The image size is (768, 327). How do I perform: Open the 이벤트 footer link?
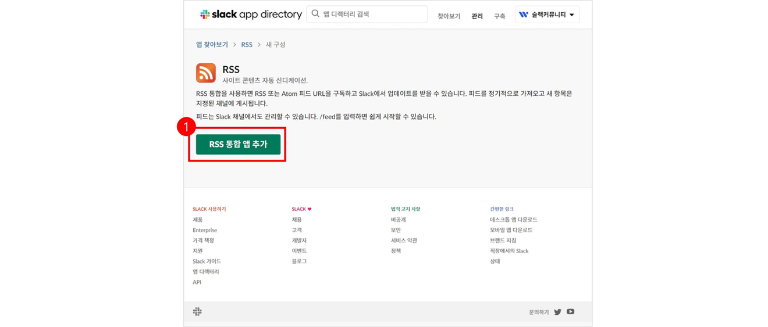pyautogui.click(x=299, y=251)
